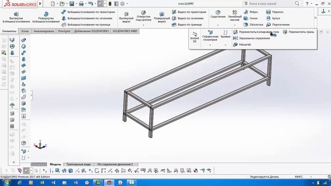This screenshot has width=331, height=186.
Task: Activate the Вытянутый вырез tool
Action: (x=126, y=17)
